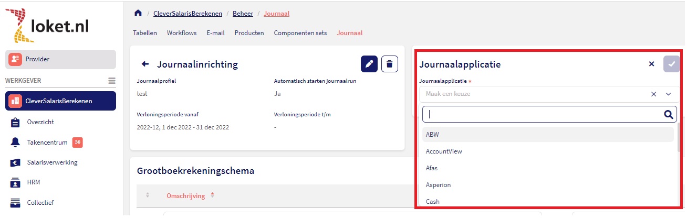687x219 pixels.
Task: Click the search magnifier icon in dropdown
Action: coord(669,114)
